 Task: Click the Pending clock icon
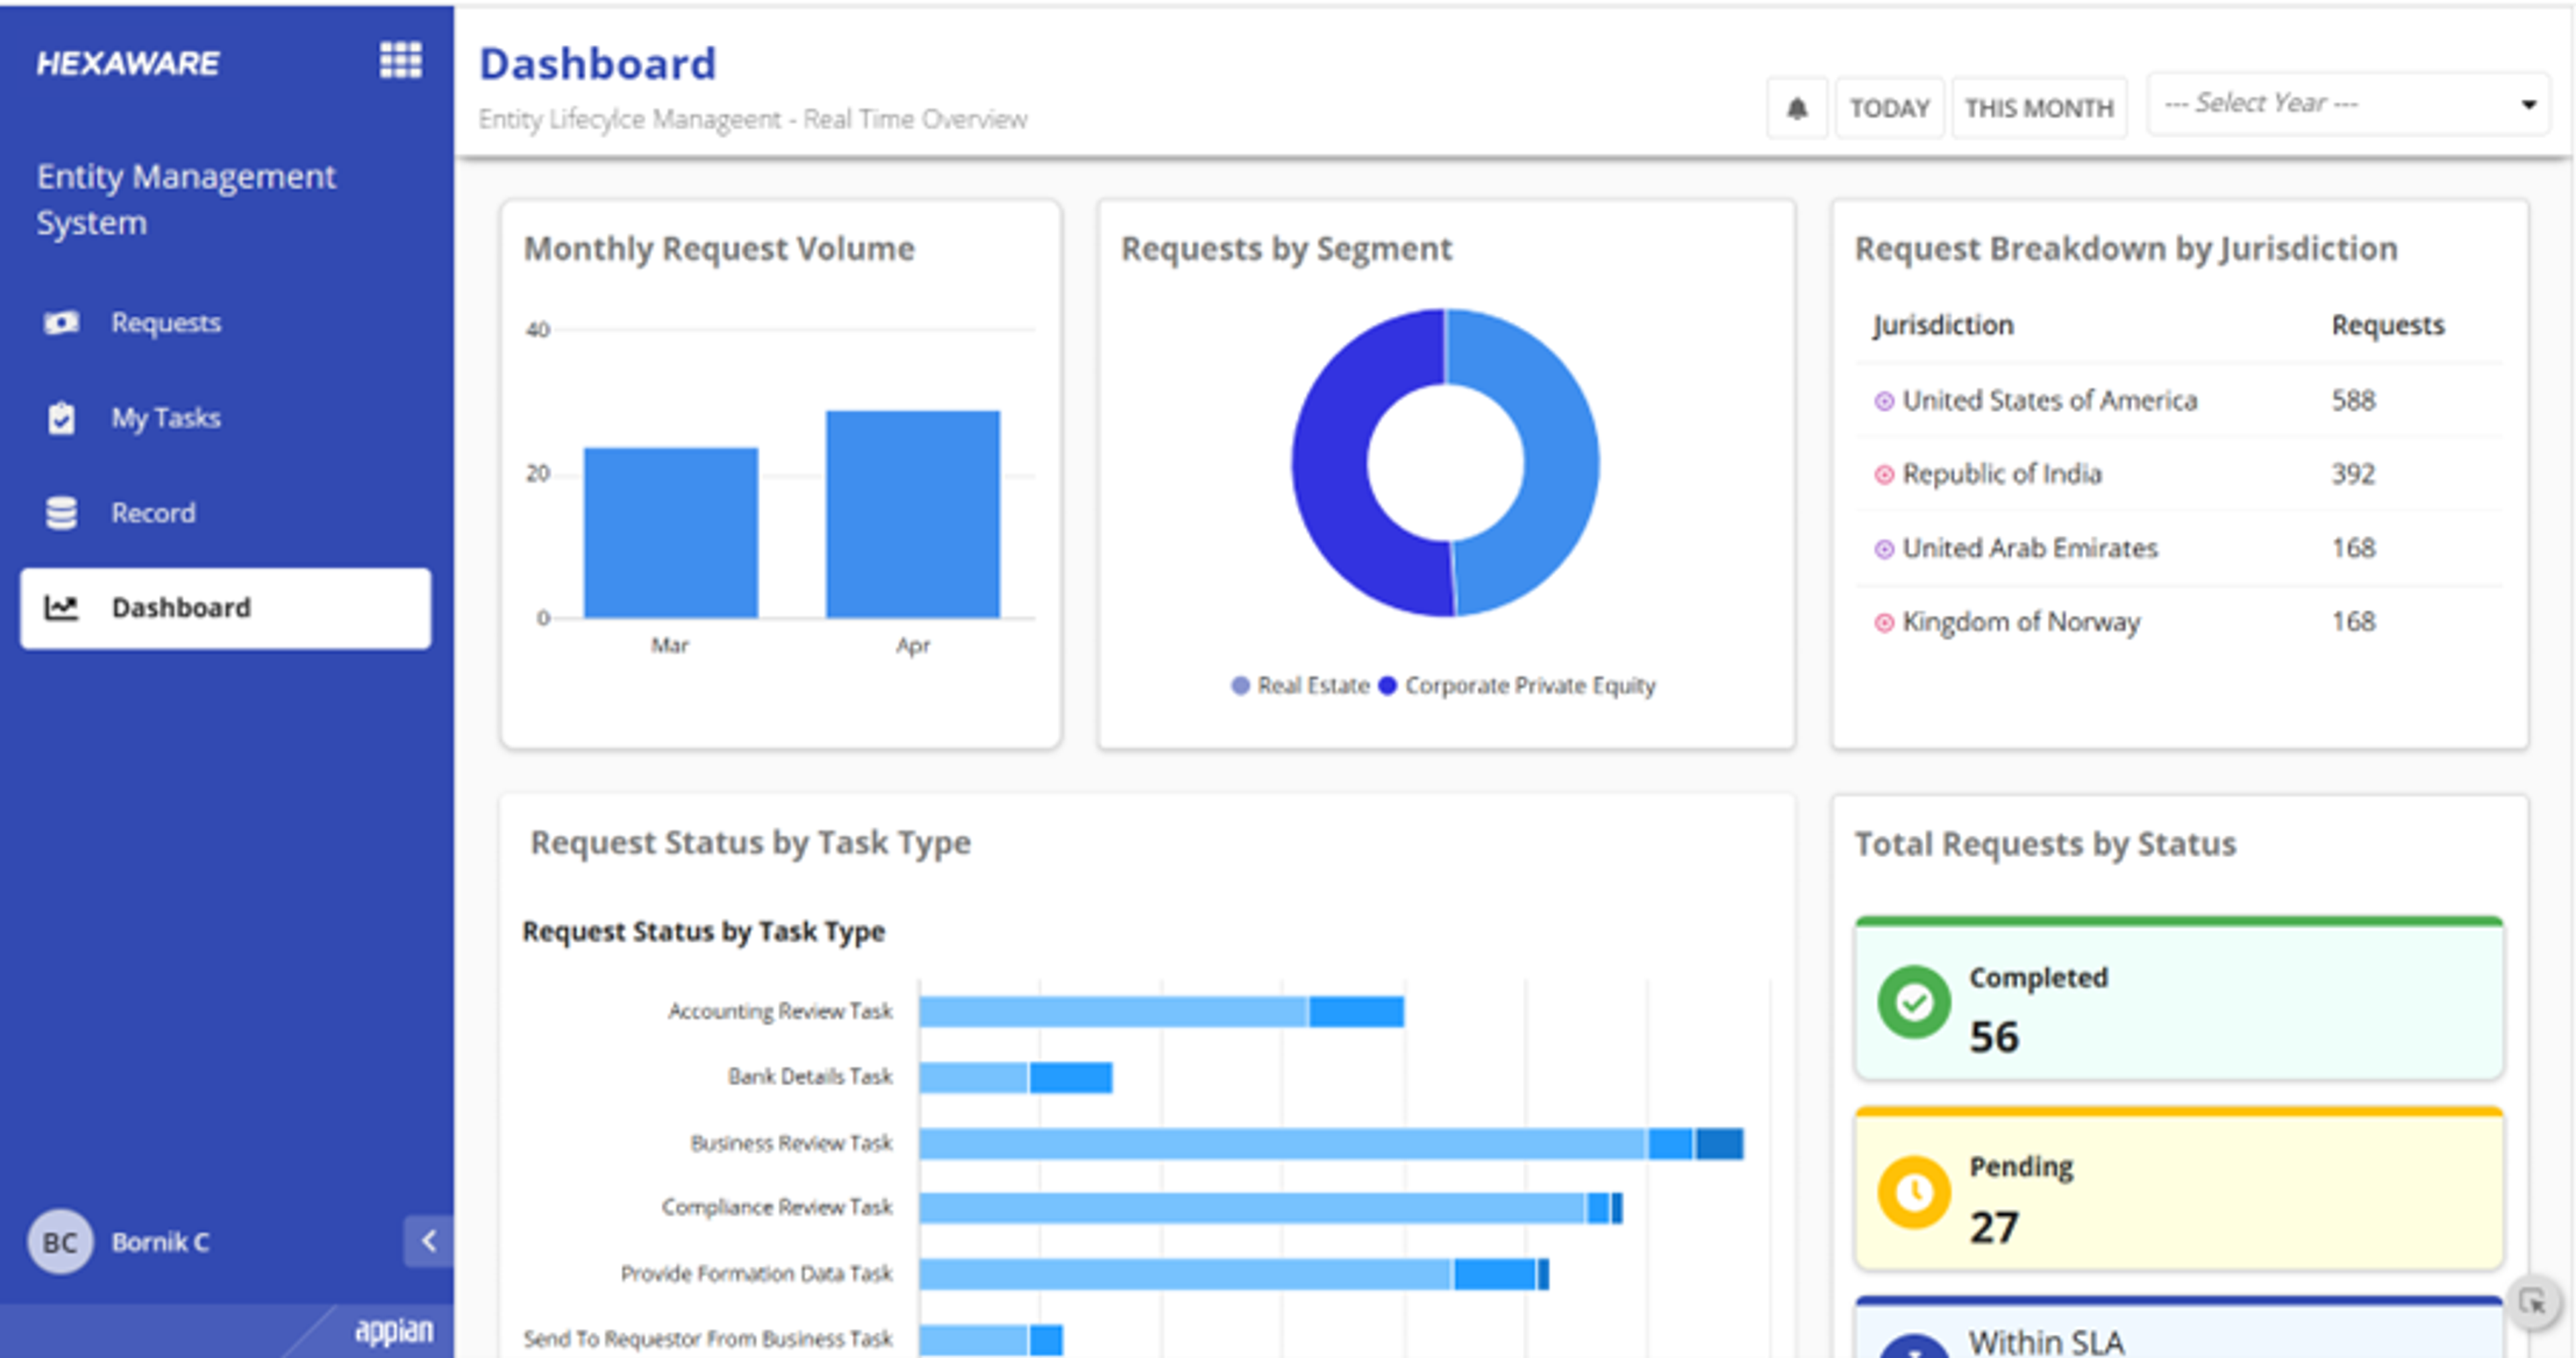point(1914,1192)
